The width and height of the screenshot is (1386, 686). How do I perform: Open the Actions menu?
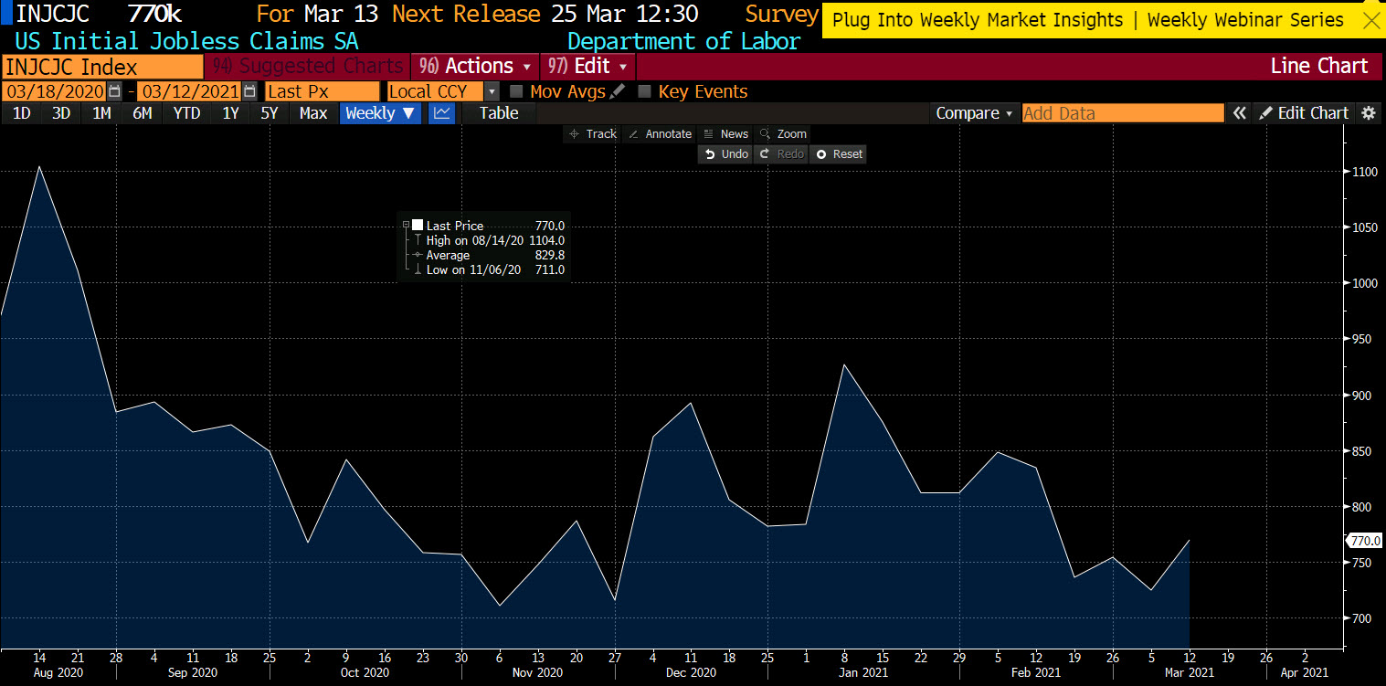click(x=475, y=66)
